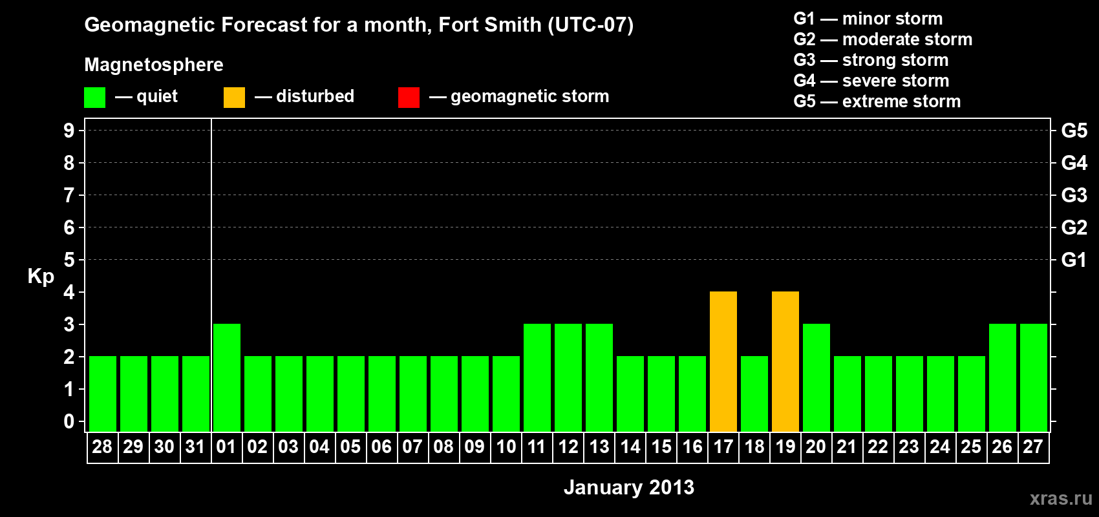Click the date label 06 on the axis

[381, 447]
